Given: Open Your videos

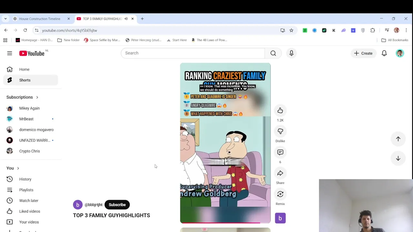Looking at the screenshot, I should [30, 222].
